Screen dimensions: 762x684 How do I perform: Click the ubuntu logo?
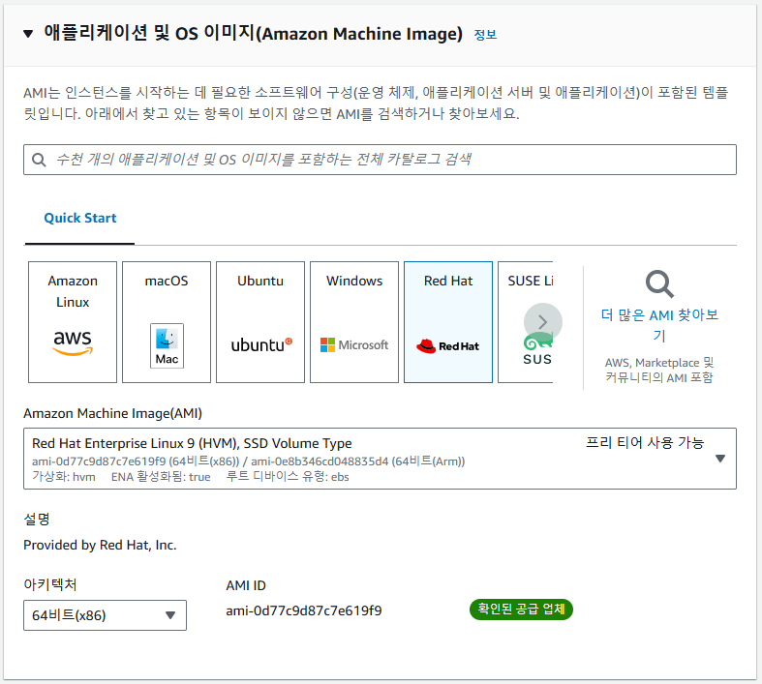261,344
